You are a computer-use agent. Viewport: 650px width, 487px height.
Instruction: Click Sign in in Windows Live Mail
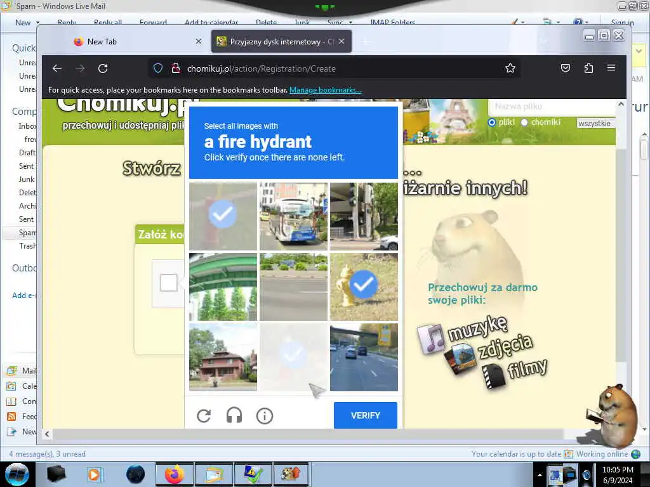pos(622,22)
